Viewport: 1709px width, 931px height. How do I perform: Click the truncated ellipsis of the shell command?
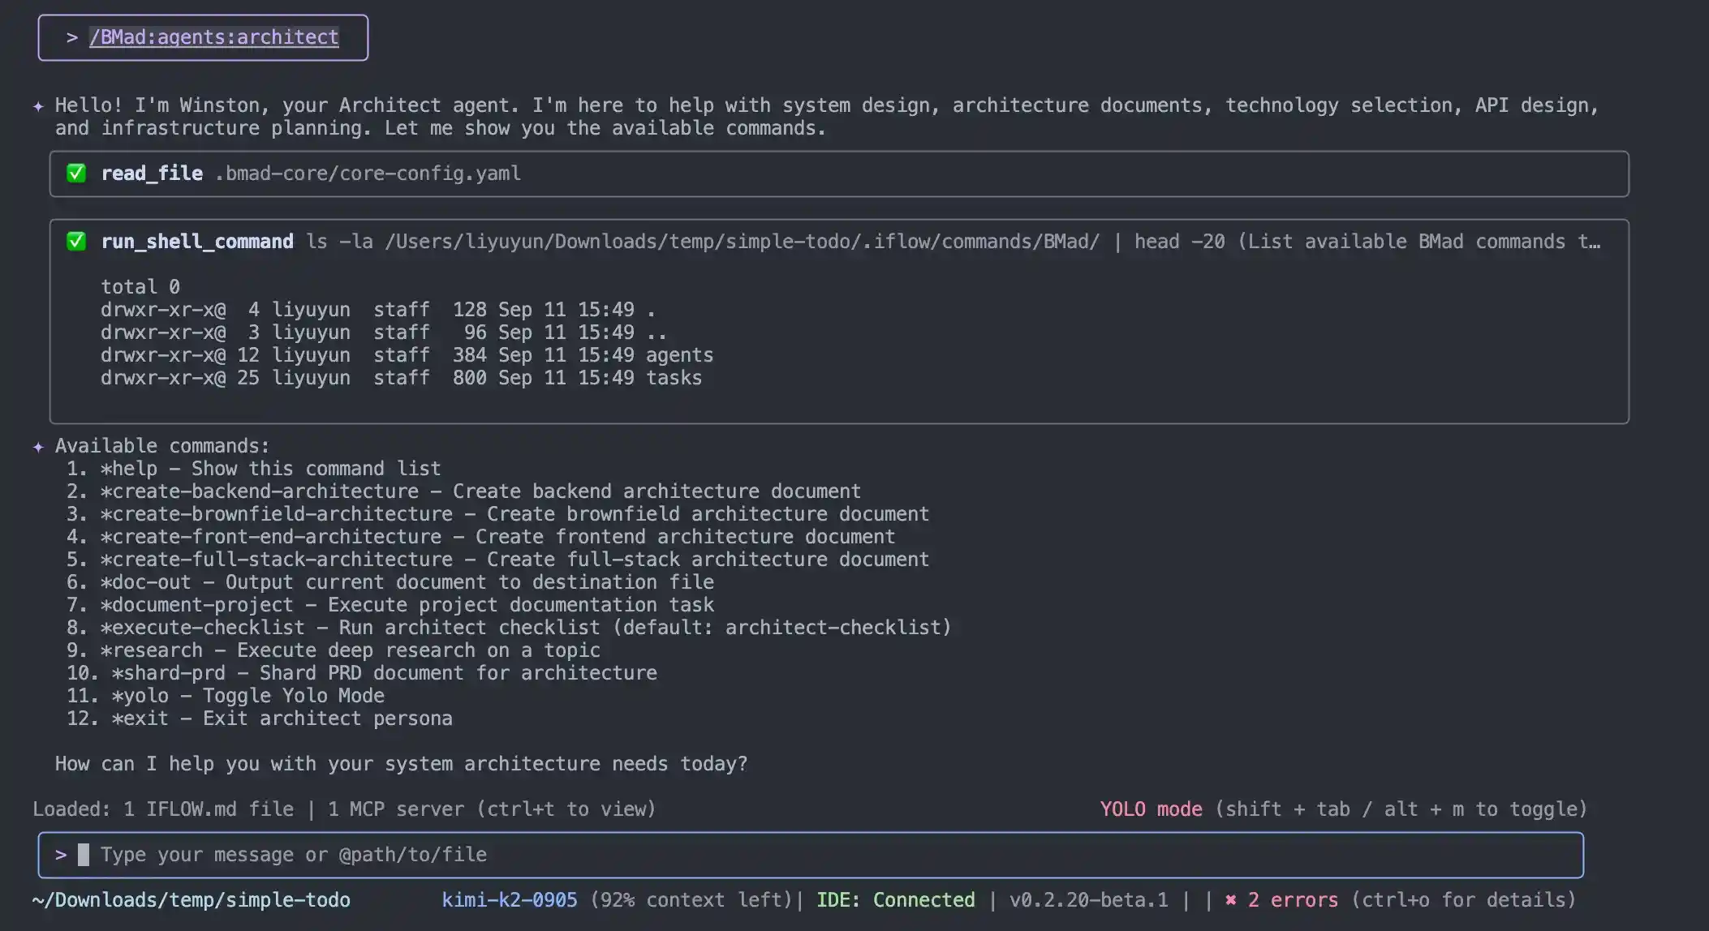coord(1594,242)
